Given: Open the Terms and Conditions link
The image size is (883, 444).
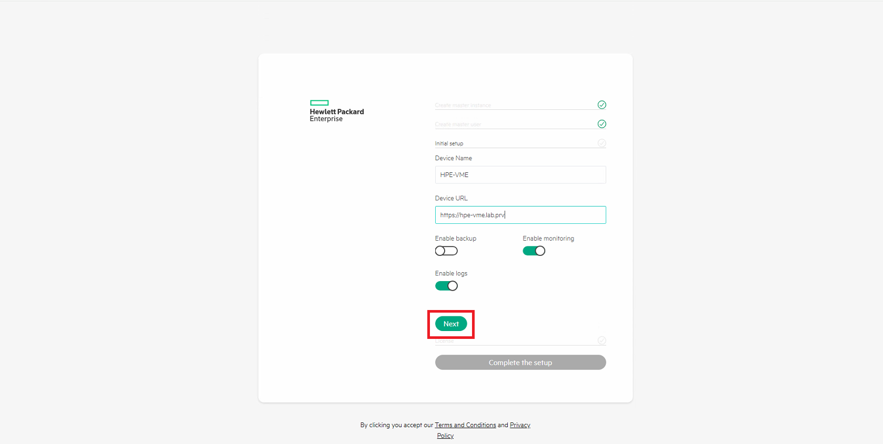Looking at the screenshot, I should pyautogui.click(x=465, y=425).
